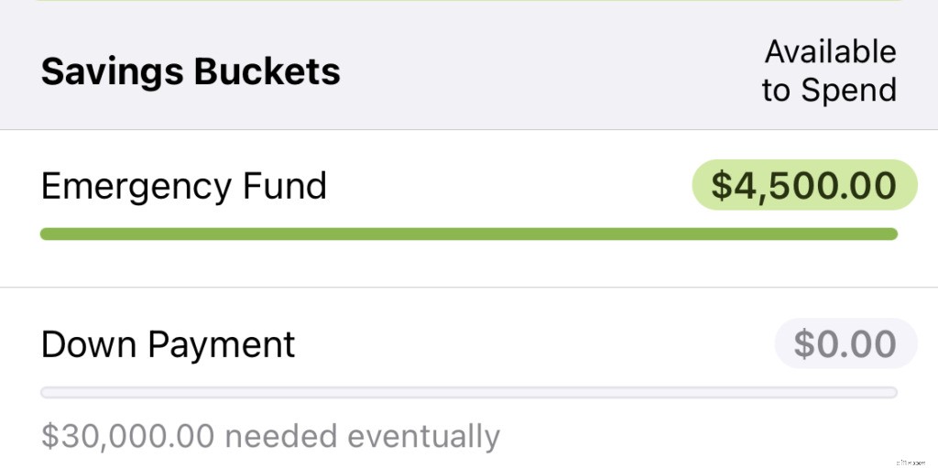Open the Emergency Fund category name

coord(183,186)
